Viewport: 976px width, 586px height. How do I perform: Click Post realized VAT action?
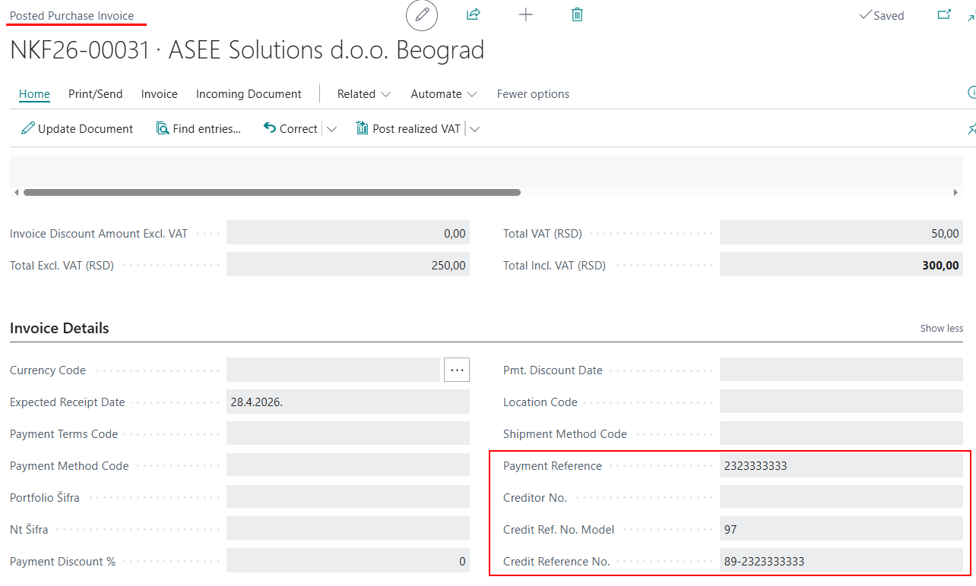(408, 129)
